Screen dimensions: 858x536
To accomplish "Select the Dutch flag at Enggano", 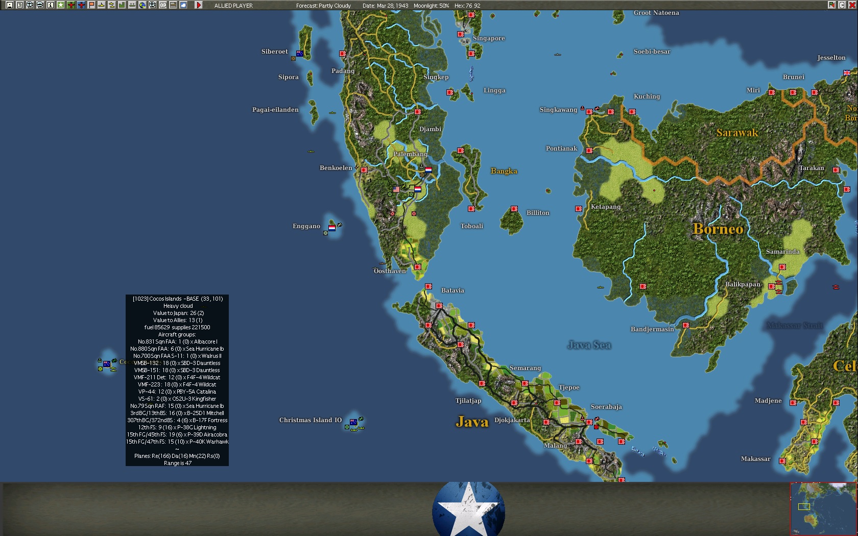I will coord(332,228).
